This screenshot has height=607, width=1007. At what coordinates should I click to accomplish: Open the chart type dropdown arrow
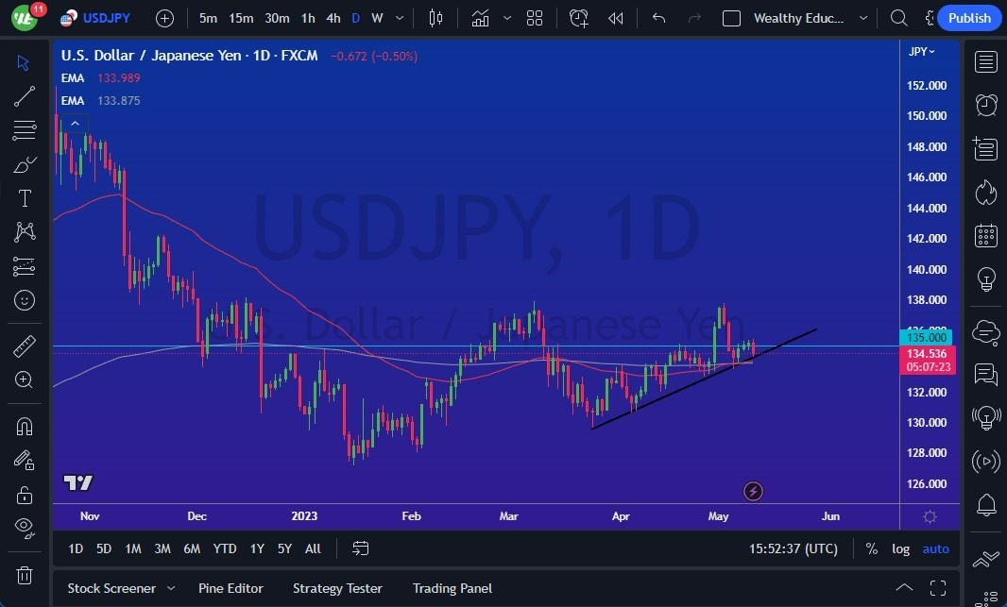pyautogui.click(x=507, y=17)
